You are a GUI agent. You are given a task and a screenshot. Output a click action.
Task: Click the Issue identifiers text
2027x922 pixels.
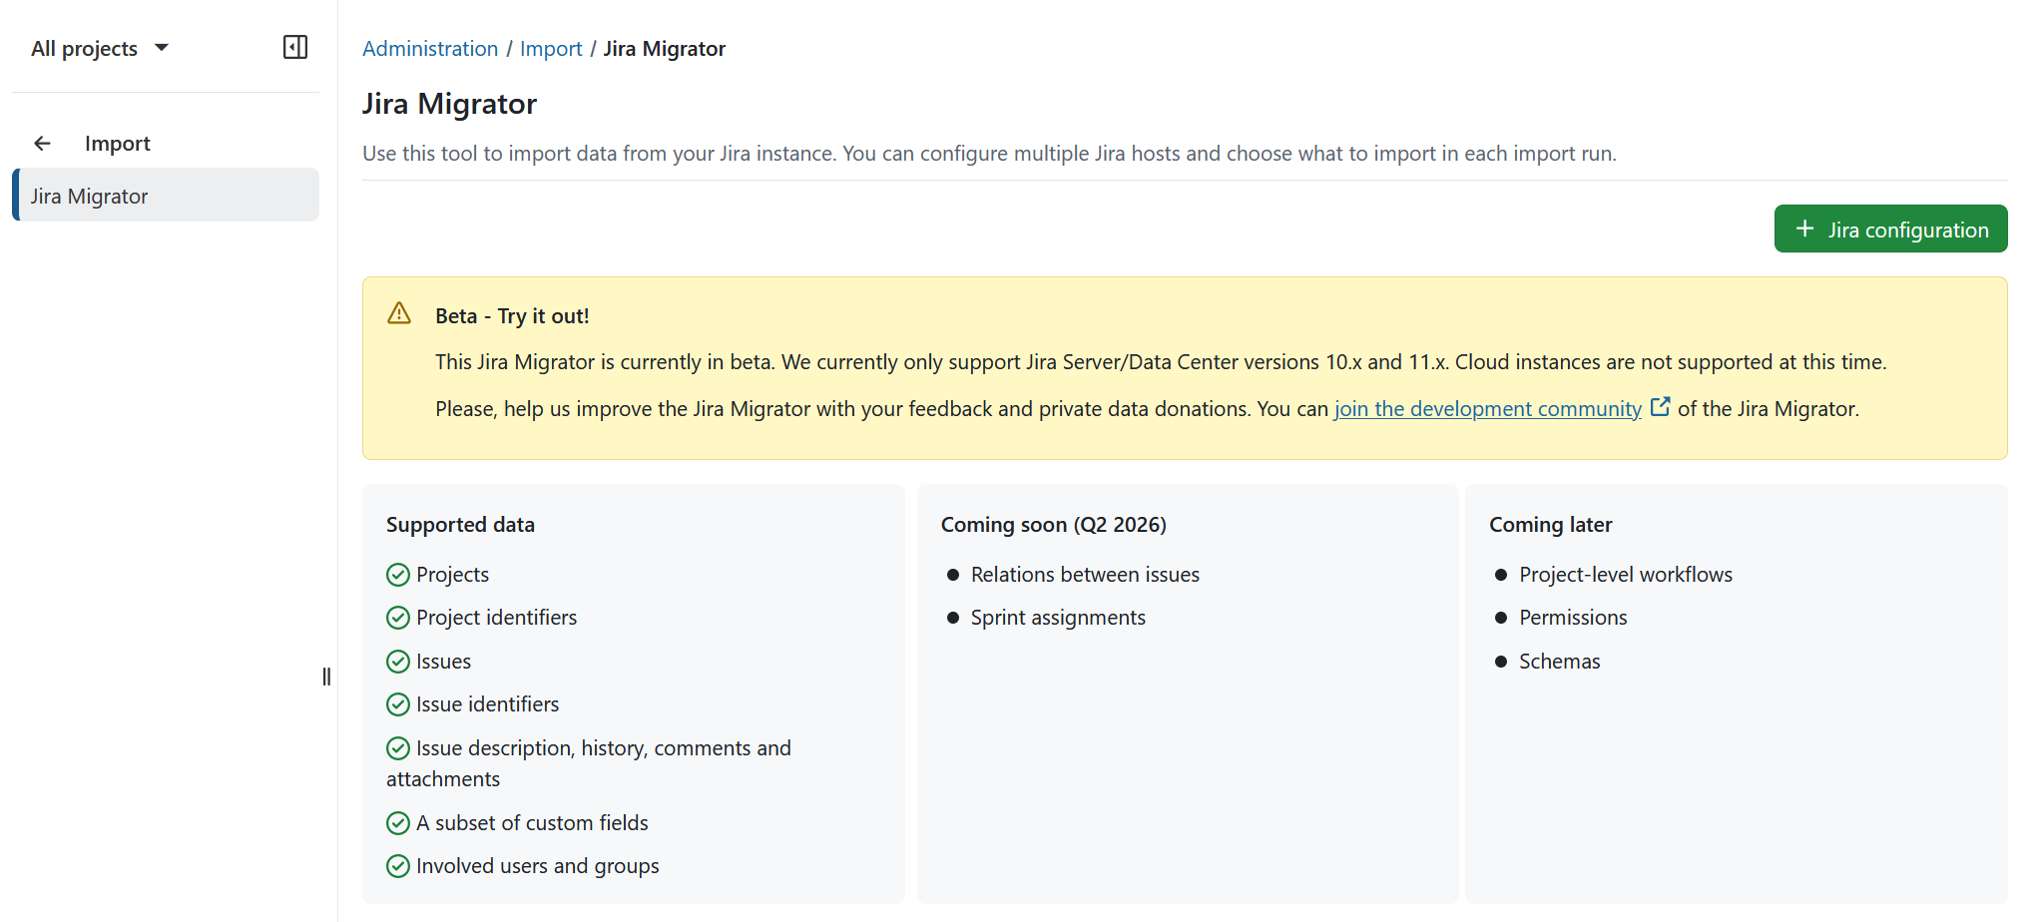pos(487,704)
